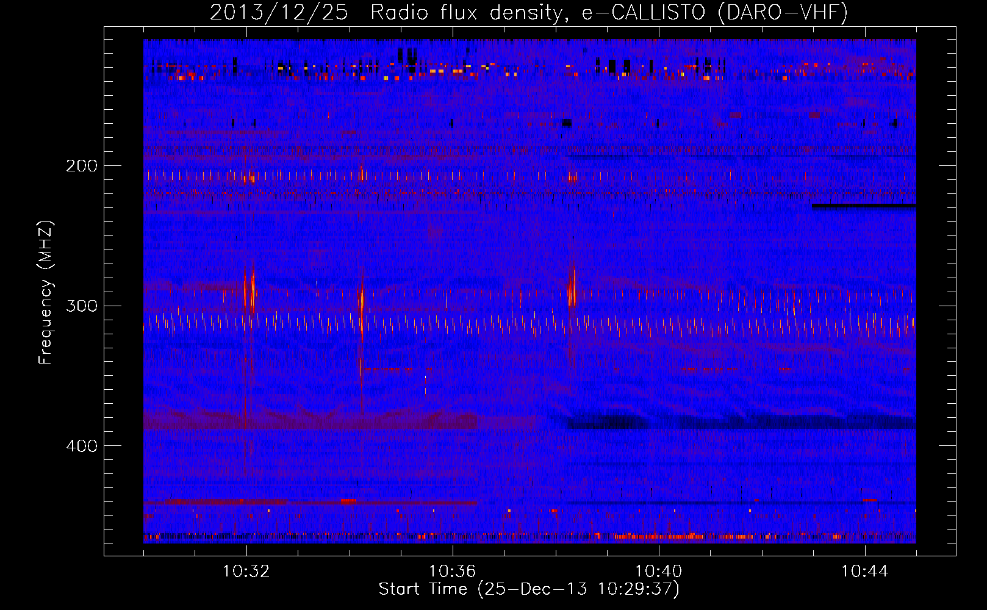Click the bright radio burst near 10:38
Viewport: 987px width, 610px height.
click(x=572, y=287)
